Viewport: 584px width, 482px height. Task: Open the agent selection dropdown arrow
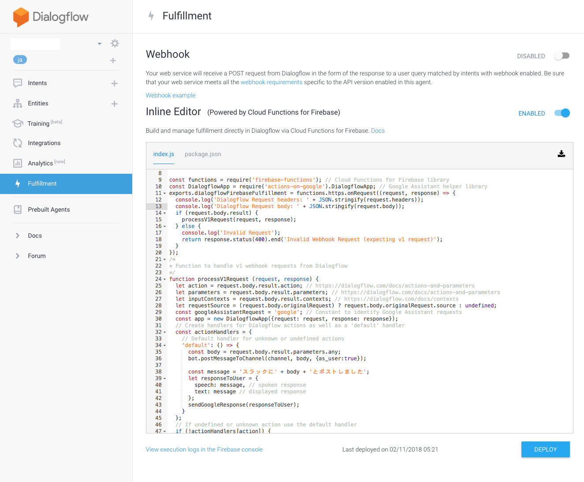100,44
